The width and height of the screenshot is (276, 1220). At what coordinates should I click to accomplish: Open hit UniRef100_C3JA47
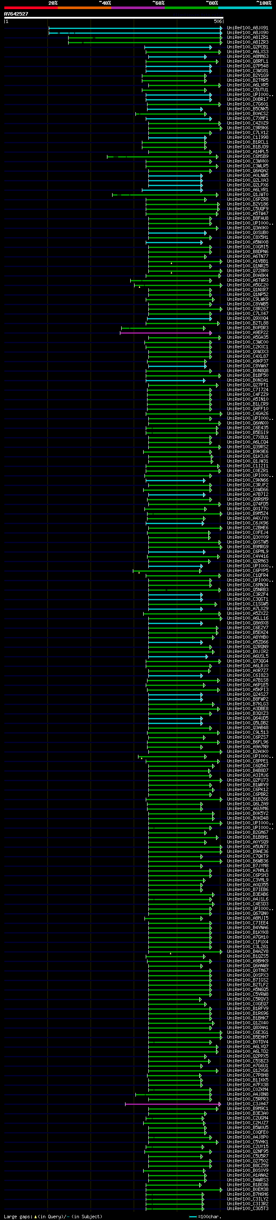(247, 1104)
